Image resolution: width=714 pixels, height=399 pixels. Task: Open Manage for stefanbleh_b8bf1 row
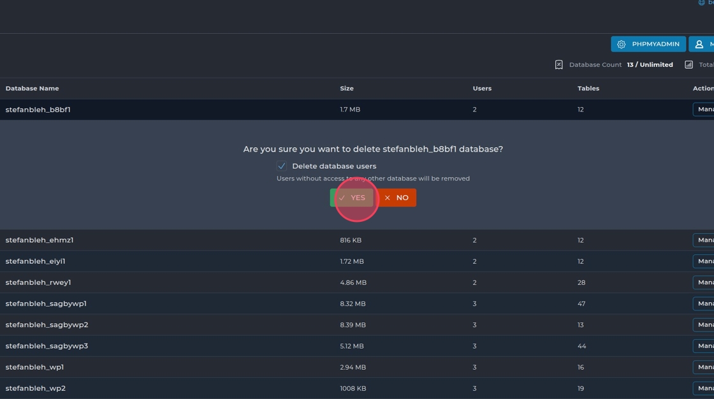point(704,110)
